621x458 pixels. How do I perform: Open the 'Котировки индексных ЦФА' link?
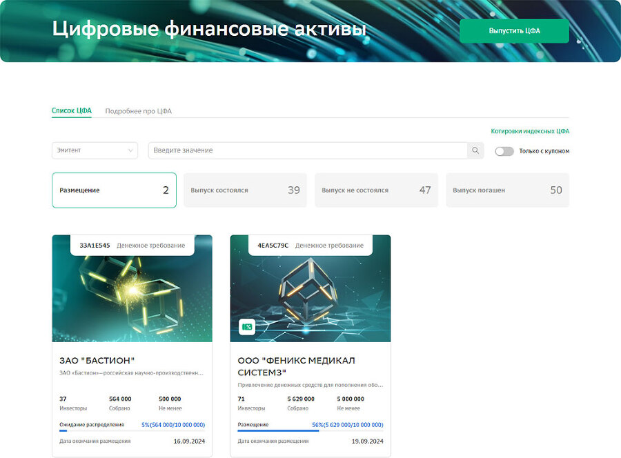tap(529, 130)
